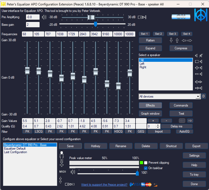
Task: Select Right in the speaker list
Action: (x=166, y=67)
